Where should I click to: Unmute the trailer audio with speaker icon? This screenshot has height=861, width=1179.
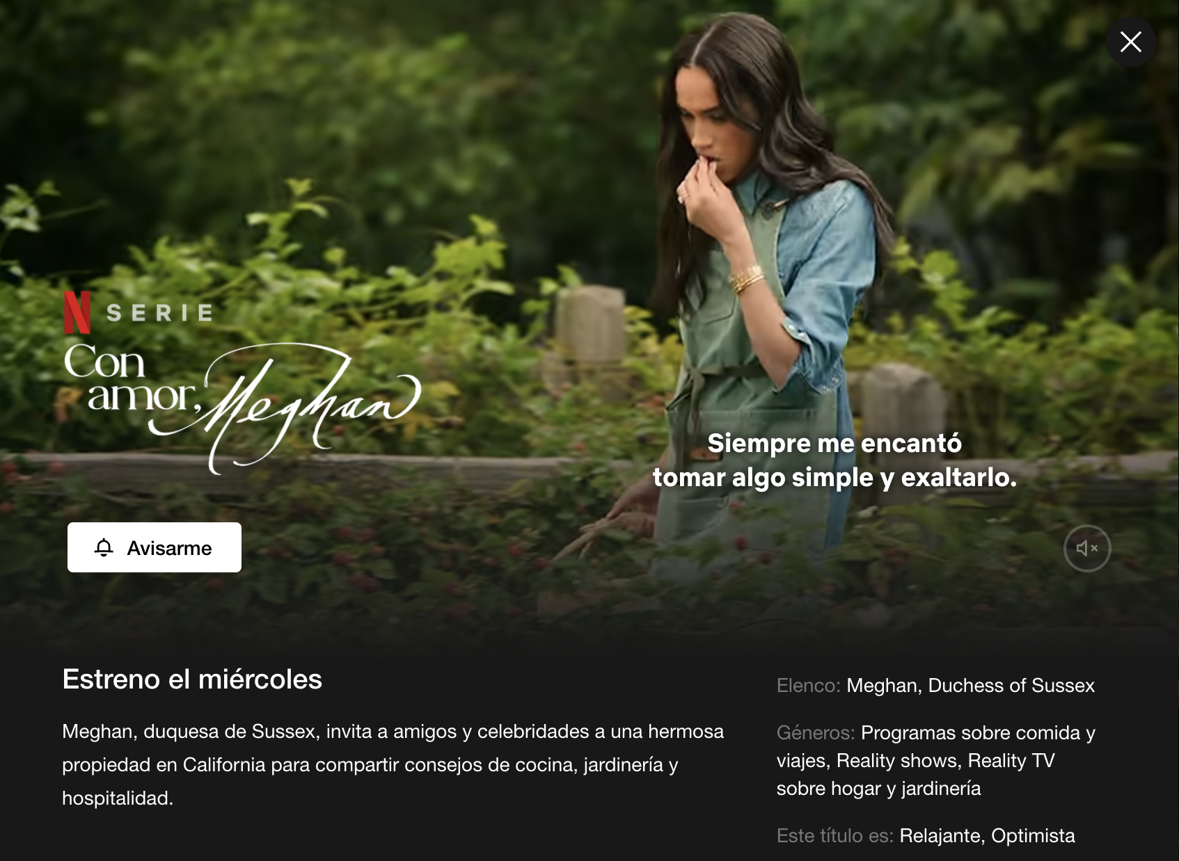click(x=1087, y=548)
